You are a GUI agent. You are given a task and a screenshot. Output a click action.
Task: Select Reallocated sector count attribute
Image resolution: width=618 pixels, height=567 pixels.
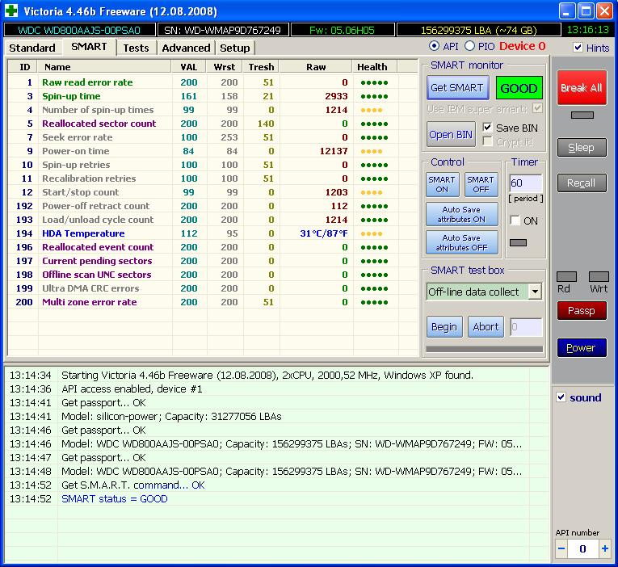pos(212,124)
